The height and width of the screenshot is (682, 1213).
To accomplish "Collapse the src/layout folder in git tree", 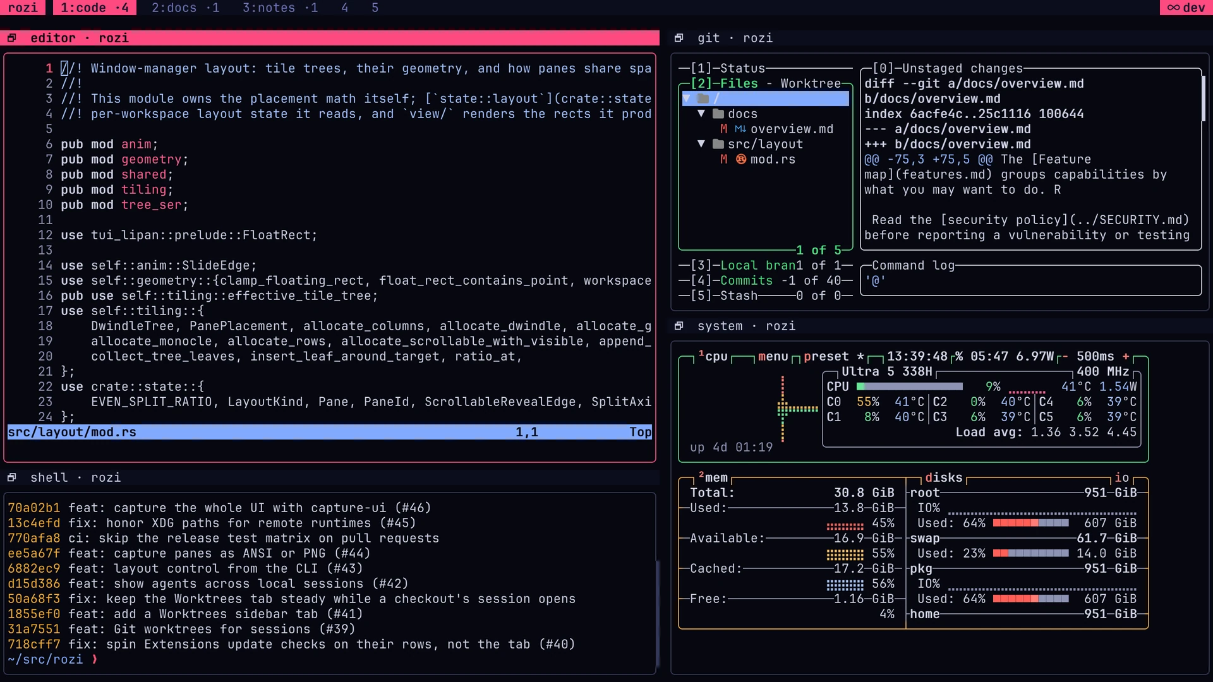I will [x=701, y=144].
